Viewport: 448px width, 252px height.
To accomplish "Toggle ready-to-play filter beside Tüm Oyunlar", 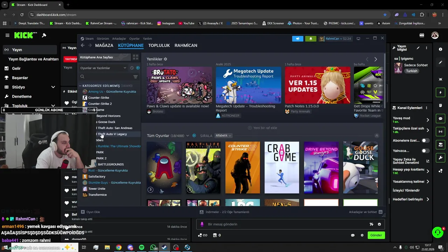I will pos(194,135).
